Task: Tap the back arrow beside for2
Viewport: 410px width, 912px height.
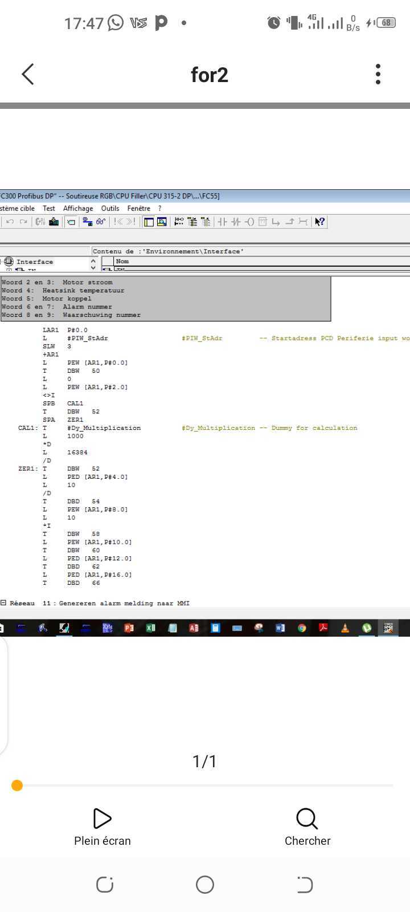Action: (x=28, y=74)
